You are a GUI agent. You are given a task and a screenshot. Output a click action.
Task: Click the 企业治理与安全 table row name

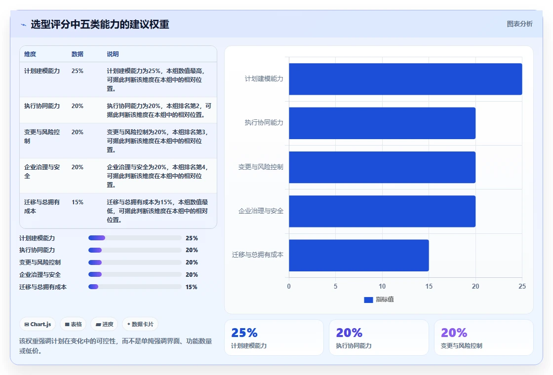coord(42,171)
